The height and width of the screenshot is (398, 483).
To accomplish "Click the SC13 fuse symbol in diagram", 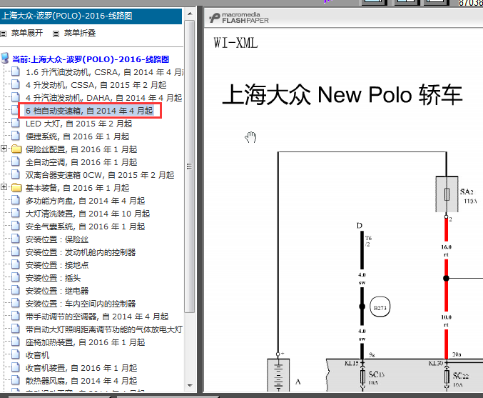I will (x=363, y=377).
